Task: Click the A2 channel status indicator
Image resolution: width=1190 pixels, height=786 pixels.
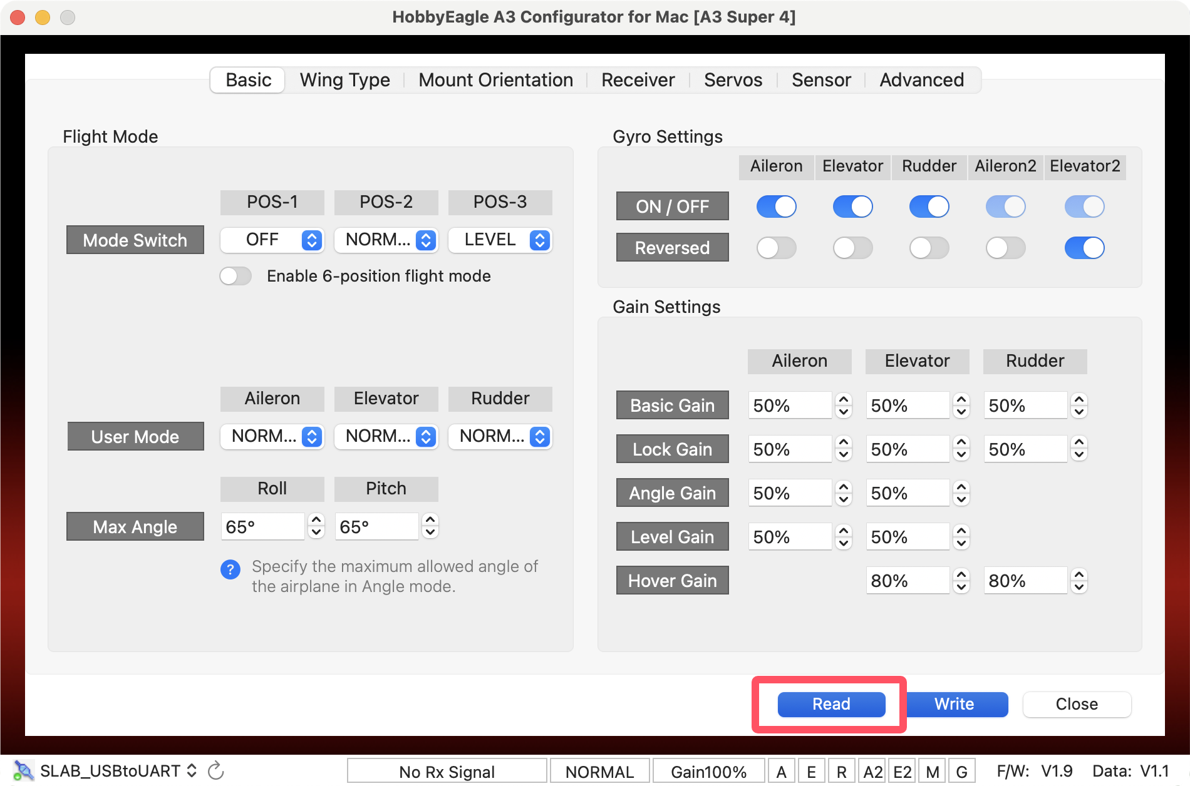Action: (872, 772)
